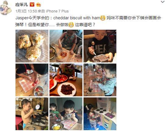Click the crown membership badge icon

[38, 5]
